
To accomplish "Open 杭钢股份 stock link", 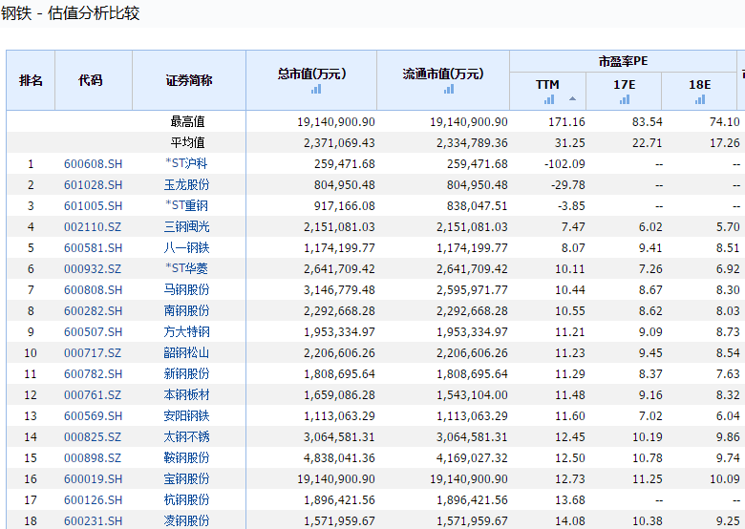I will (x=186, y=499).
